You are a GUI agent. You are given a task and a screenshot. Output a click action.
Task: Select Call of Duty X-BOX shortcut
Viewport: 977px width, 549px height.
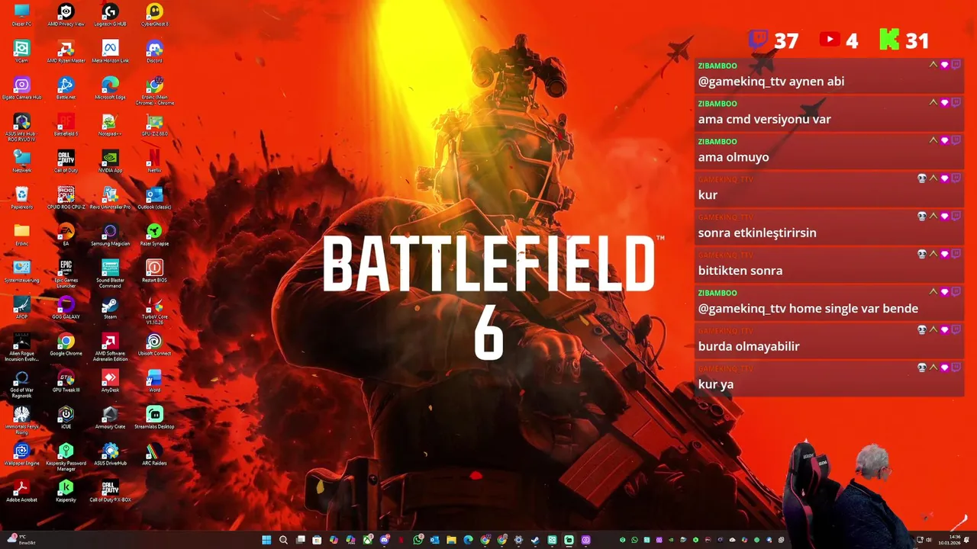[x=110, y=490]
